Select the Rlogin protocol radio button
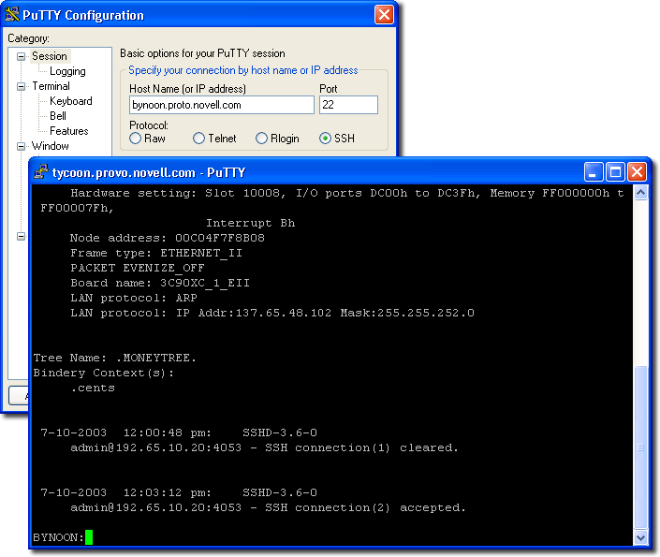Screen dimensions: 660x557 pos(261,139)
